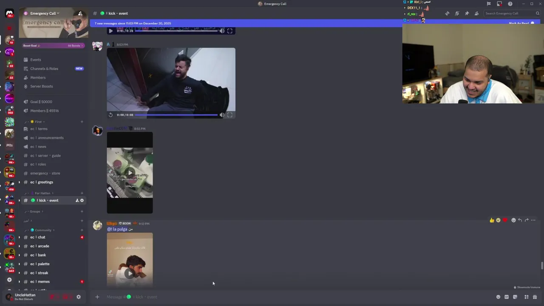
Task: Collapse the Community category
Action: coord(40,230)
